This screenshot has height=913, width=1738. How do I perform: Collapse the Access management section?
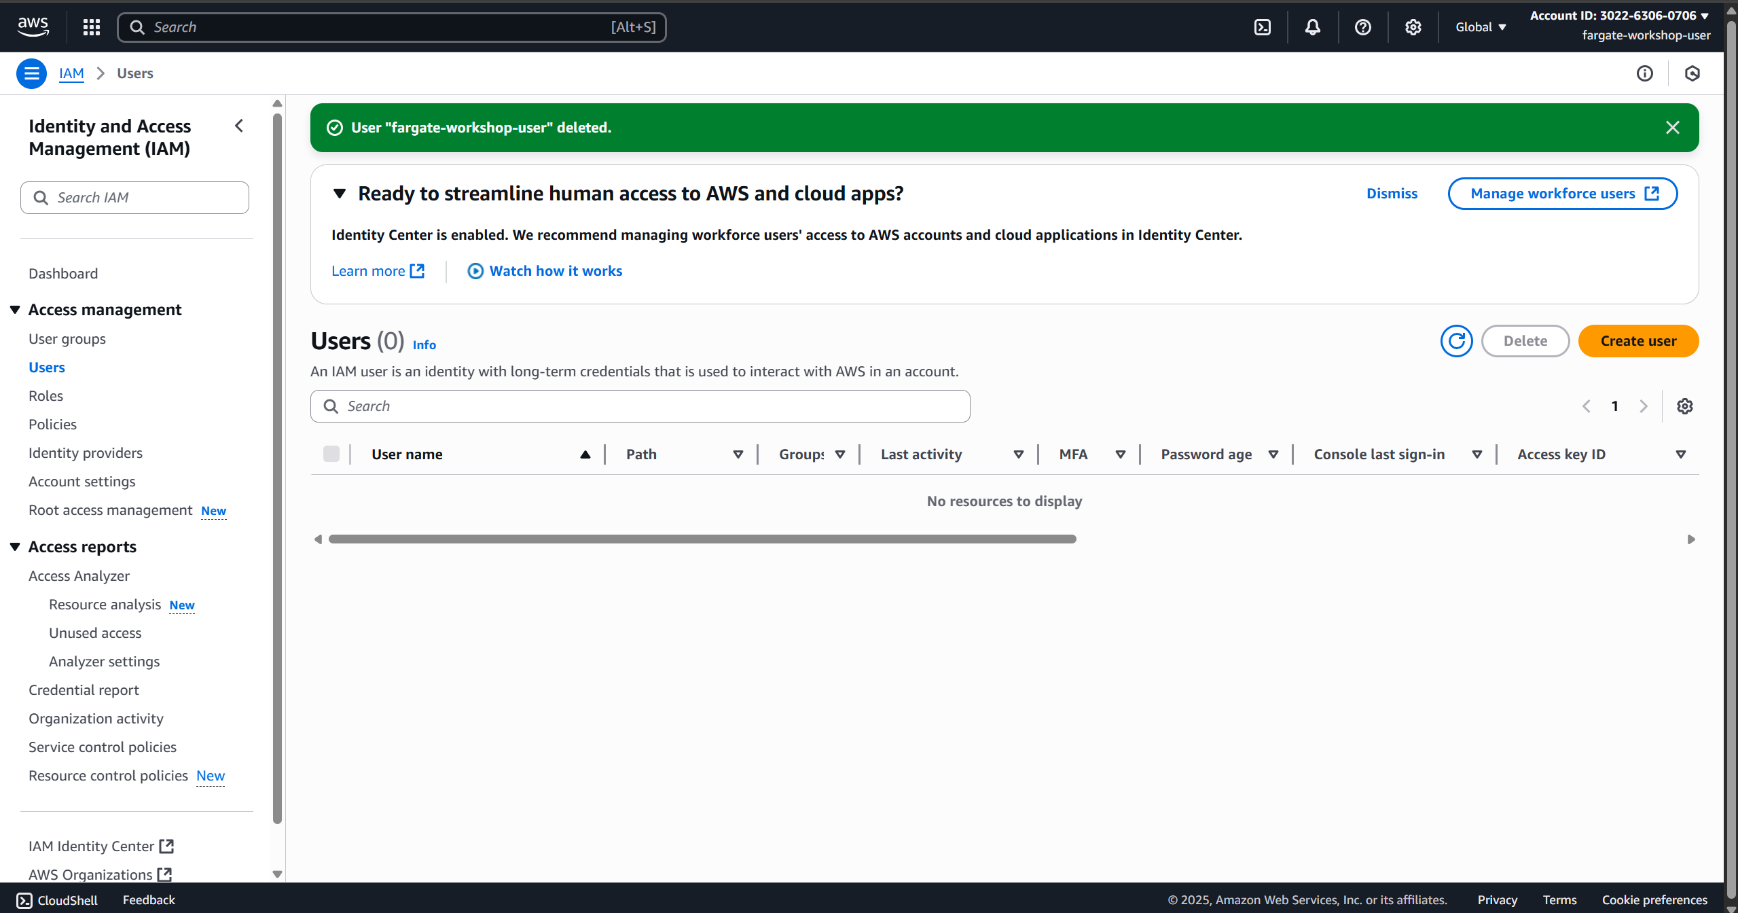[x=15, y=310]
